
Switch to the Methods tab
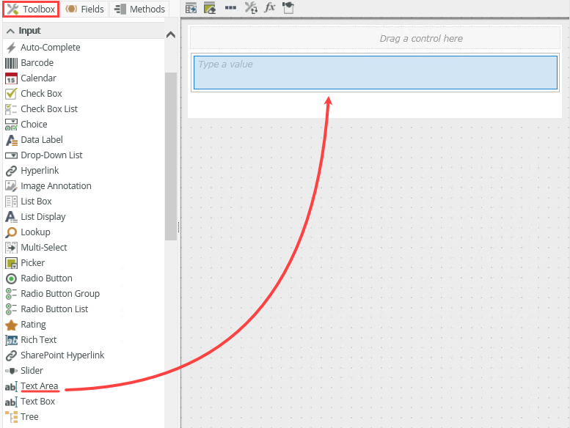coord(139,9)
